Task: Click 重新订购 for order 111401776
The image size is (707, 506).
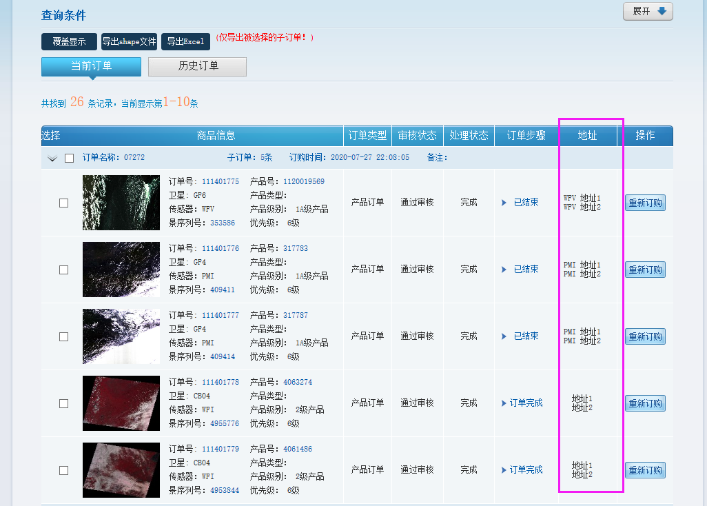Action: pos(645,270)
